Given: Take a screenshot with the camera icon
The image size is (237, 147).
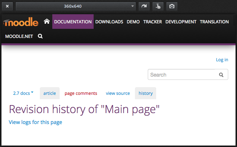Looking at the screenshot, I should tap(172, 6).
